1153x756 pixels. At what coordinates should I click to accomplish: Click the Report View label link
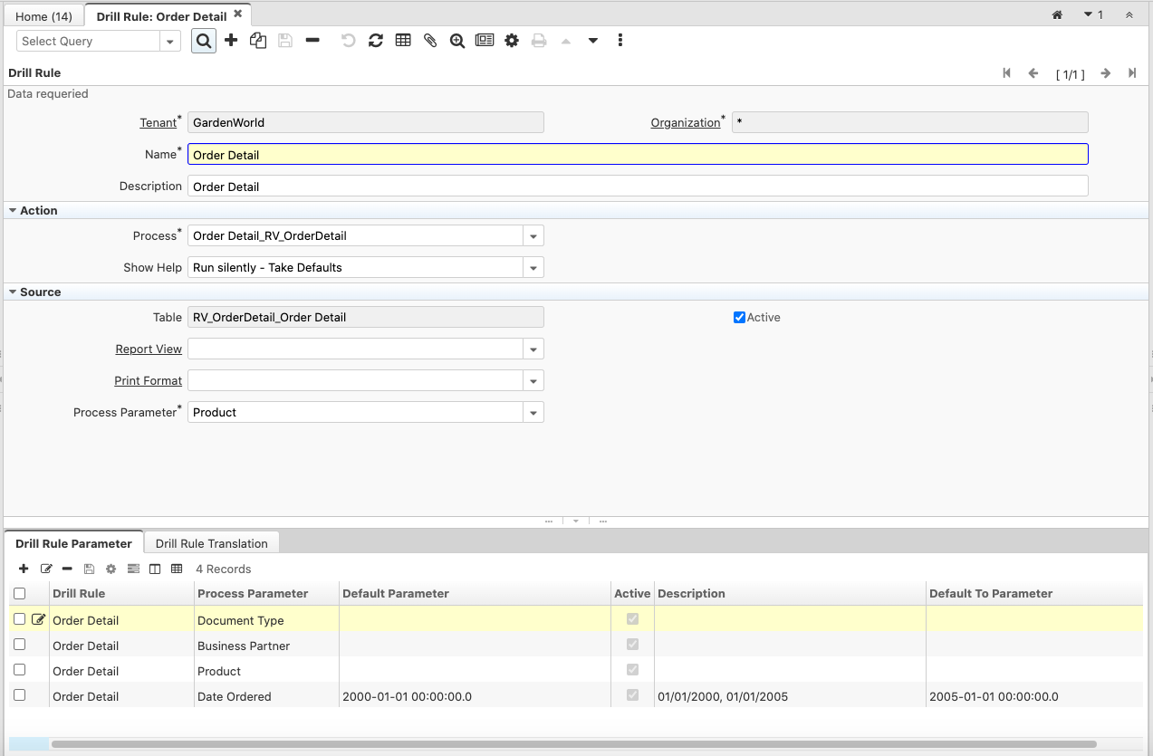click(149, 349)
